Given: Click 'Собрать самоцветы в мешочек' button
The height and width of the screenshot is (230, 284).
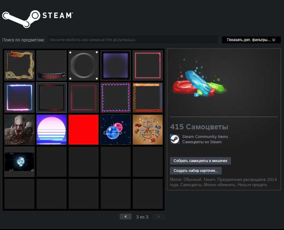Looking at the screenshot, I should (x=200, y=161).
